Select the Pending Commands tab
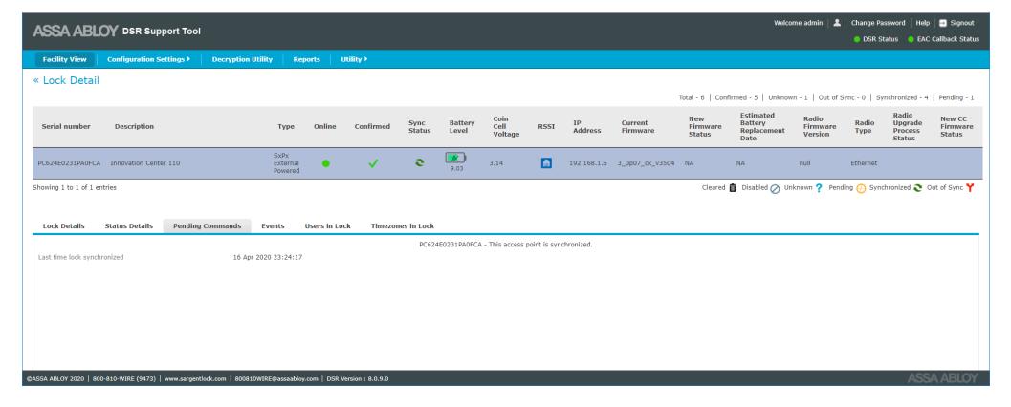Image resolution: width=1011 pixels, height=407 pixels. (x=207, y=226)
